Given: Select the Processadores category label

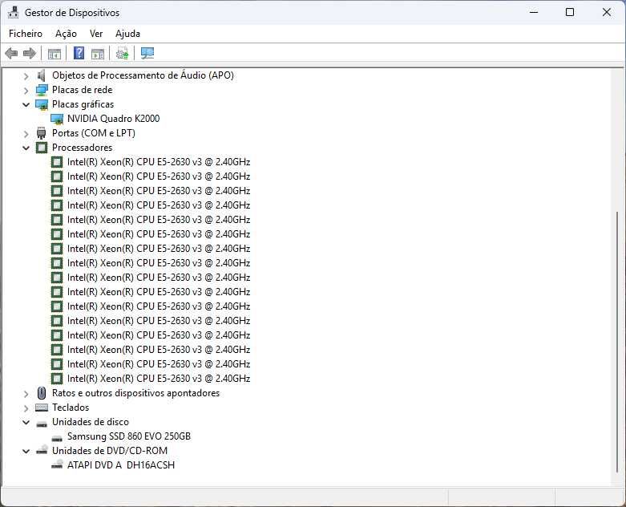Looking at the screenshot, I should pyautogui.click(x=83, y=148).
